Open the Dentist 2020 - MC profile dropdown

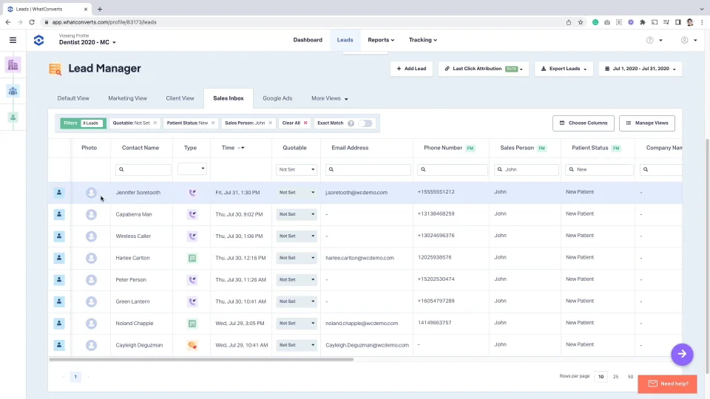[x=87, y=42]
